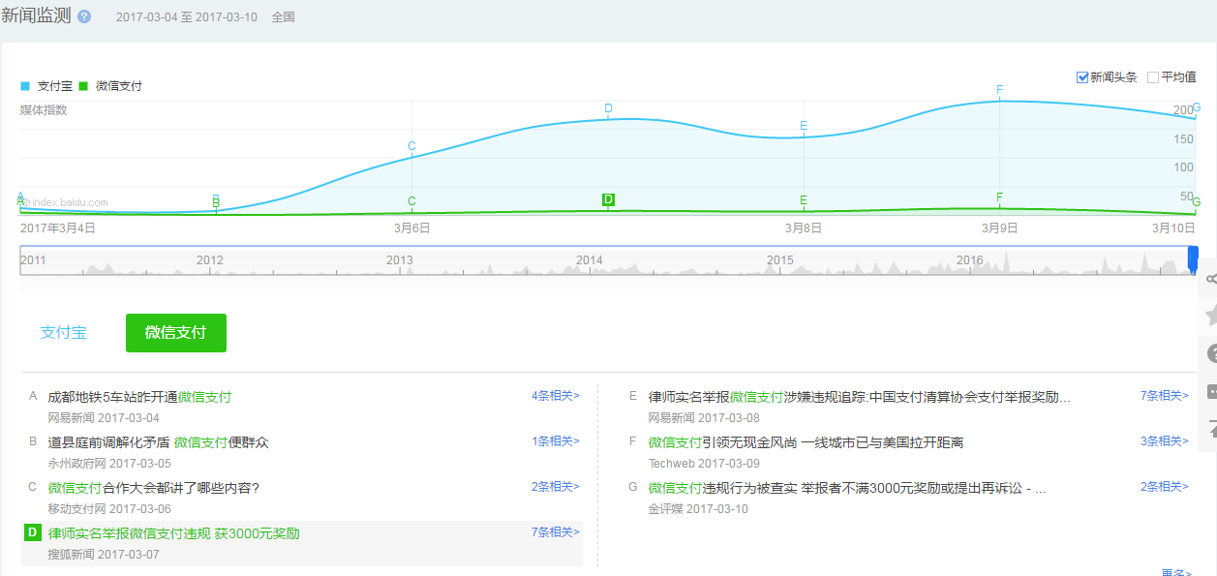Click the 媒体指数 axis label
The height and width of the screenshot is (576, 1217).
coord(44,110)
